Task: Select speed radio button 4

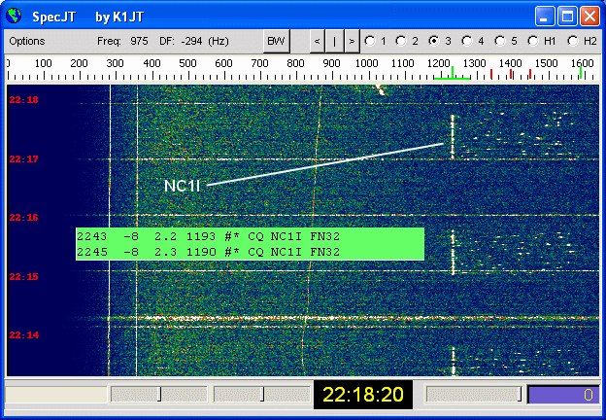Action: [x=467, y=41]
